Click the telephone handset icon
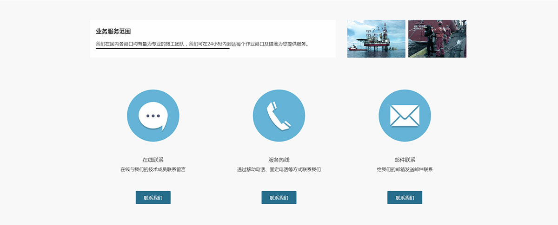Screen dimensions: 558x225 [279, 116]
